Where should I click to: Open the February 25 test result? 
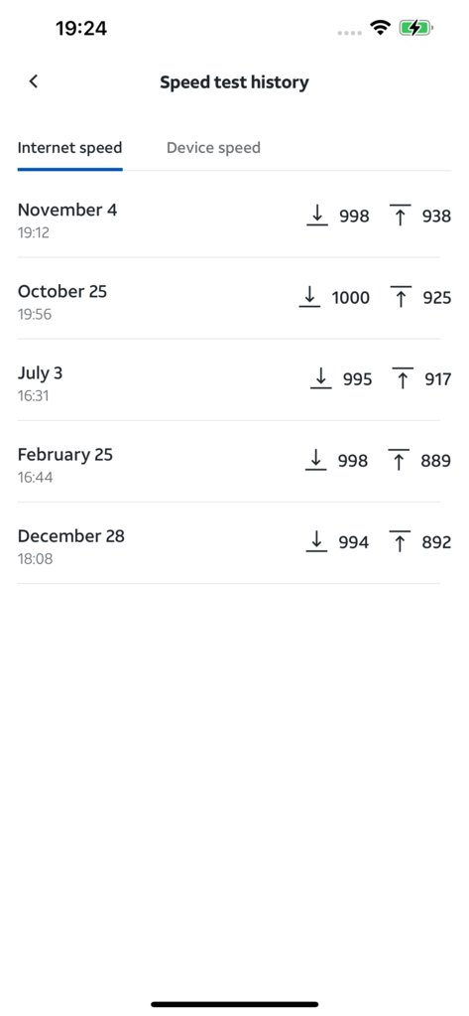pos(234,462)
